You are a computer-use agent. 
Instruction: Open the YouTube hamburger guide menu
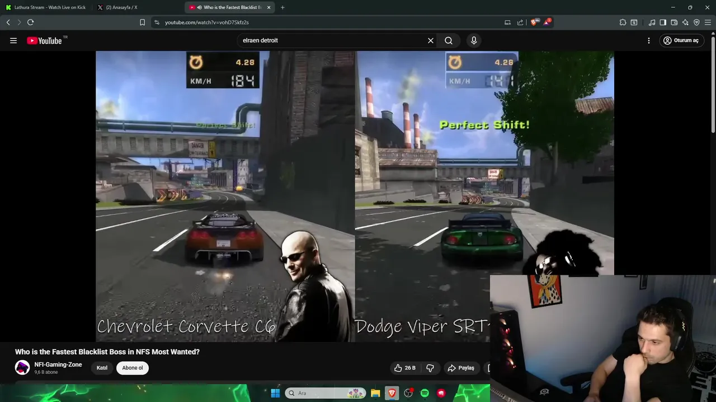click(13, 40)
